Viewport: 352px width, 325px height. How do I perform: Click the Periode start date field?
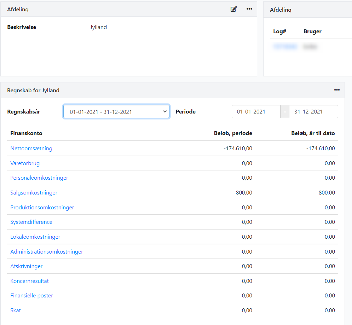pyautogui.click(x=256, y=112)
